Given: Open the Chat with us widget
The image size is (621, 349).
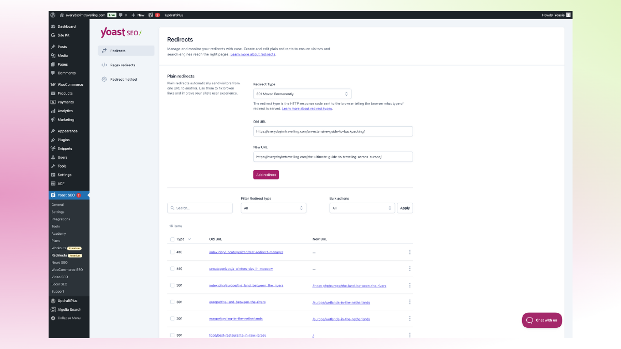Looking at the screenshot, I should tap(542, 320).
